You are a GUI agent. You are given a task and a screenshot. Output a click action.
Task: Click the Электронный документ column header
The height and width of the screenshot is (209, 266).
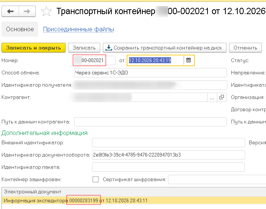(x=134, y=192)
